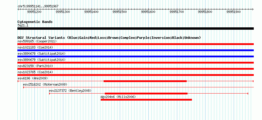Select the thick esv6196 variant bar

(145, 81)
